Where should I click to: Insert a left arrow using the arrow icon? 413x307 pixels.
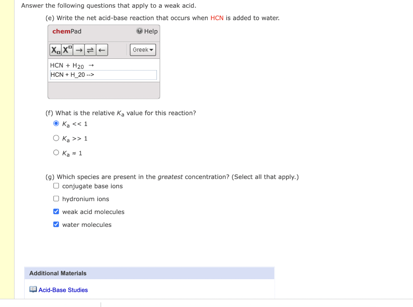point(101,50)
